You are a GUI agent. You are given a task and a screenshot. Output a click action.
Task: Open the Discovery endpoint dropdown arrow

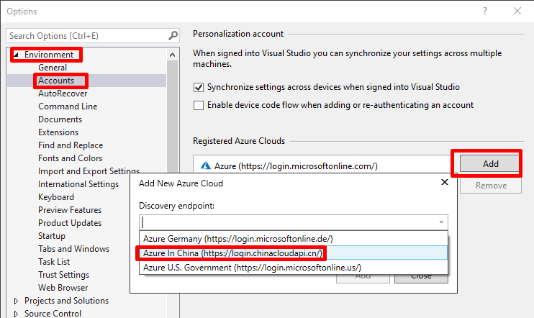(x=441, y=222)
